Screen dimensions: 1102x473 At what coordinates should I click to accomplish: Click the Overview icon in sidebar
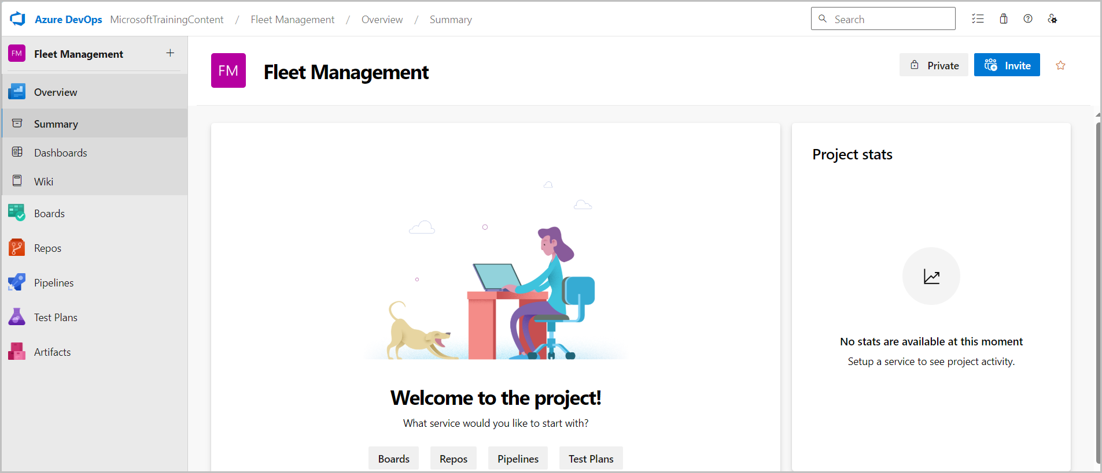[x=17, y=92]
